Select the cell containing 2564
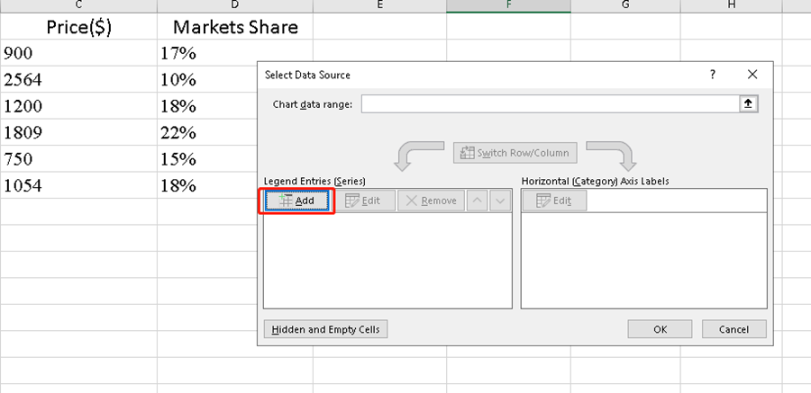The height and width of the screenshot is (393, 811). click(x=78, y=79)
